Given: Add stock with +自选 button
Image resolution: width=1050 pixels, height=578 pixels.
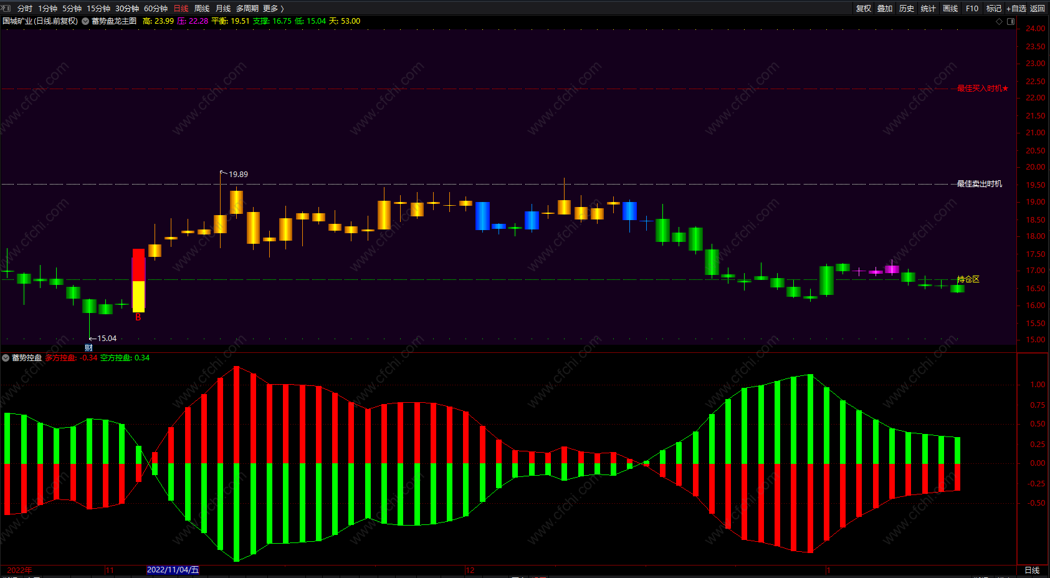Looking at the screenshot, I should point(1016,9).
